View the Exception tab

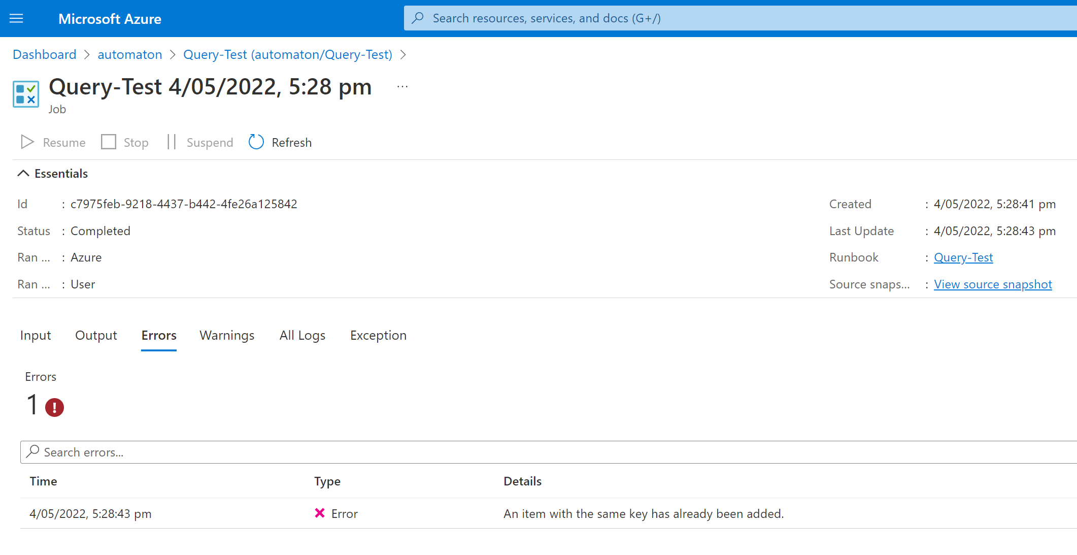378,335
